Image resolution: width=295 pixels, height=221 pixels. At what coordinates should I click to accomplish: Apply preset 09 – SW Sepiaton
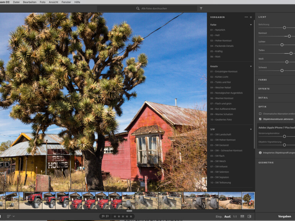click(x=220, y=177)
